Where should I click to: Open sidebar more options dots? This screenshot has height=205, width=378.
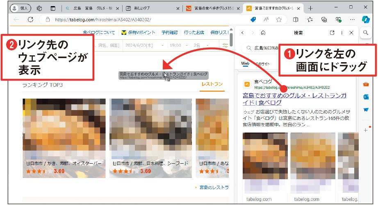click(342, 33)
